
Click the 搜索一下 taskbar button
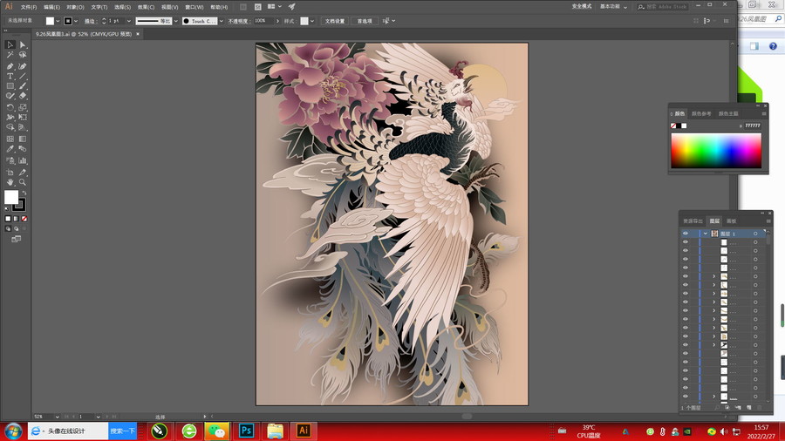pos(123,431)
